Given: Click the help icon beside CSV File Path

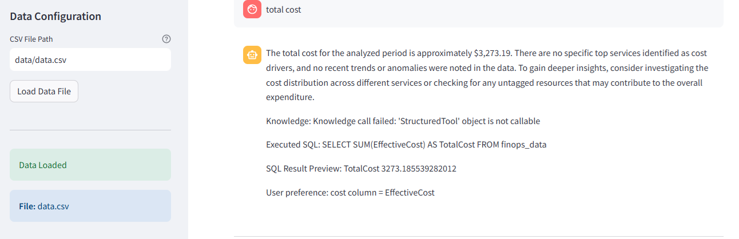Looking at the screenshot, I should point(166,39).
